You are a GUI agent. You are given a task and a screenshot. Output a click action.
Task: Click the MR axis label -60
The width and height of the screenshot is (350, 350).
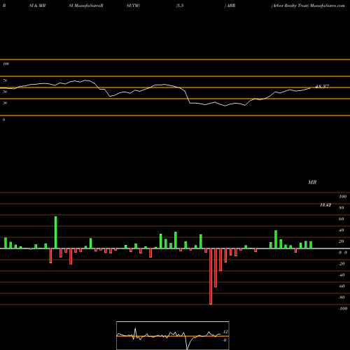pos(342,286)
